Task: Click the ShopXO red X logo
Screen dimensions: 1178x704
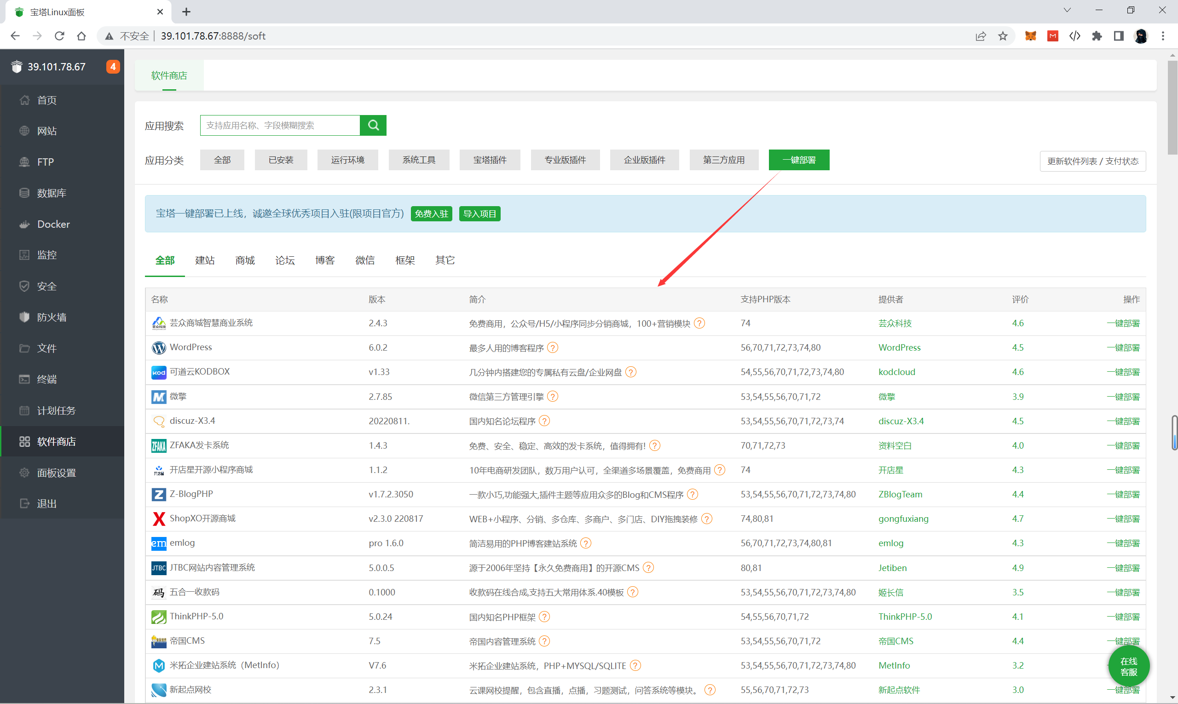Action: coord(158,519)
